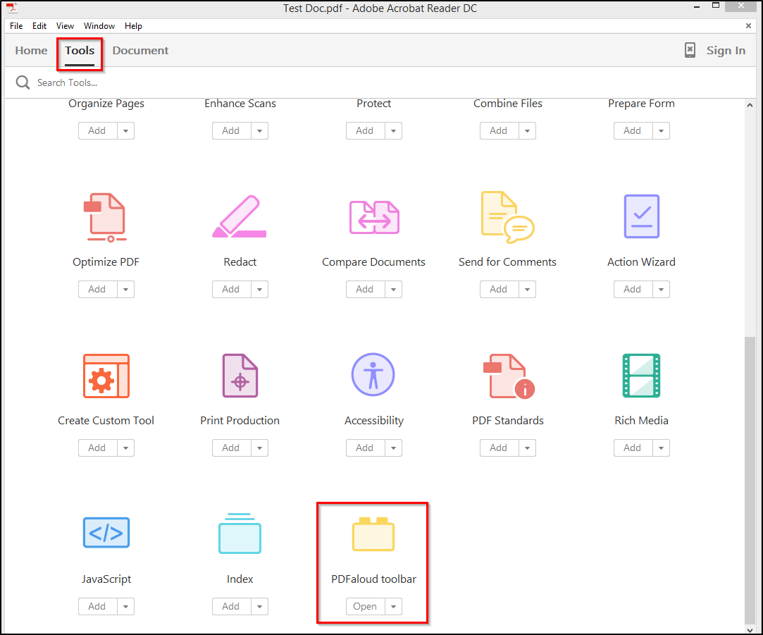Click the Rich Media film icon
The width and height of the screenshot is (763, 635).
coord(641,376)
